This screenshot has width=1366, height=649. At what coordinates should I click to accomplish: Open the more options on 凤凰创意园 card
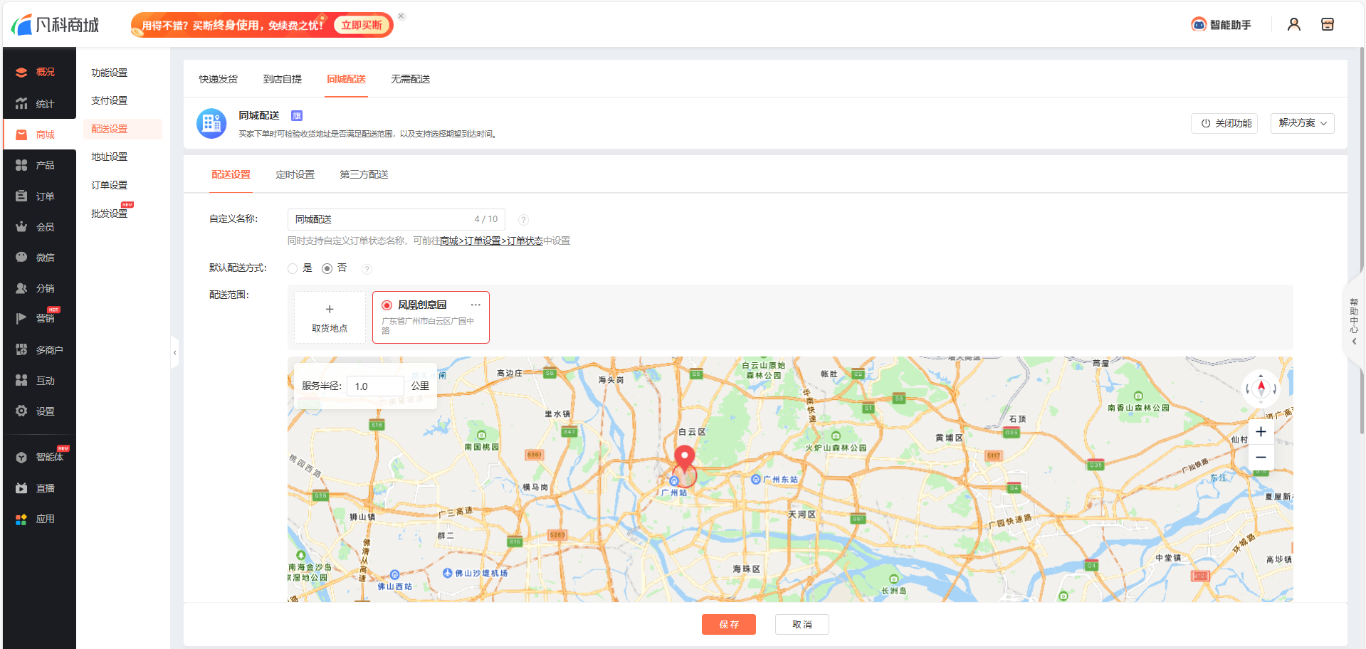[x=476, y=305]
